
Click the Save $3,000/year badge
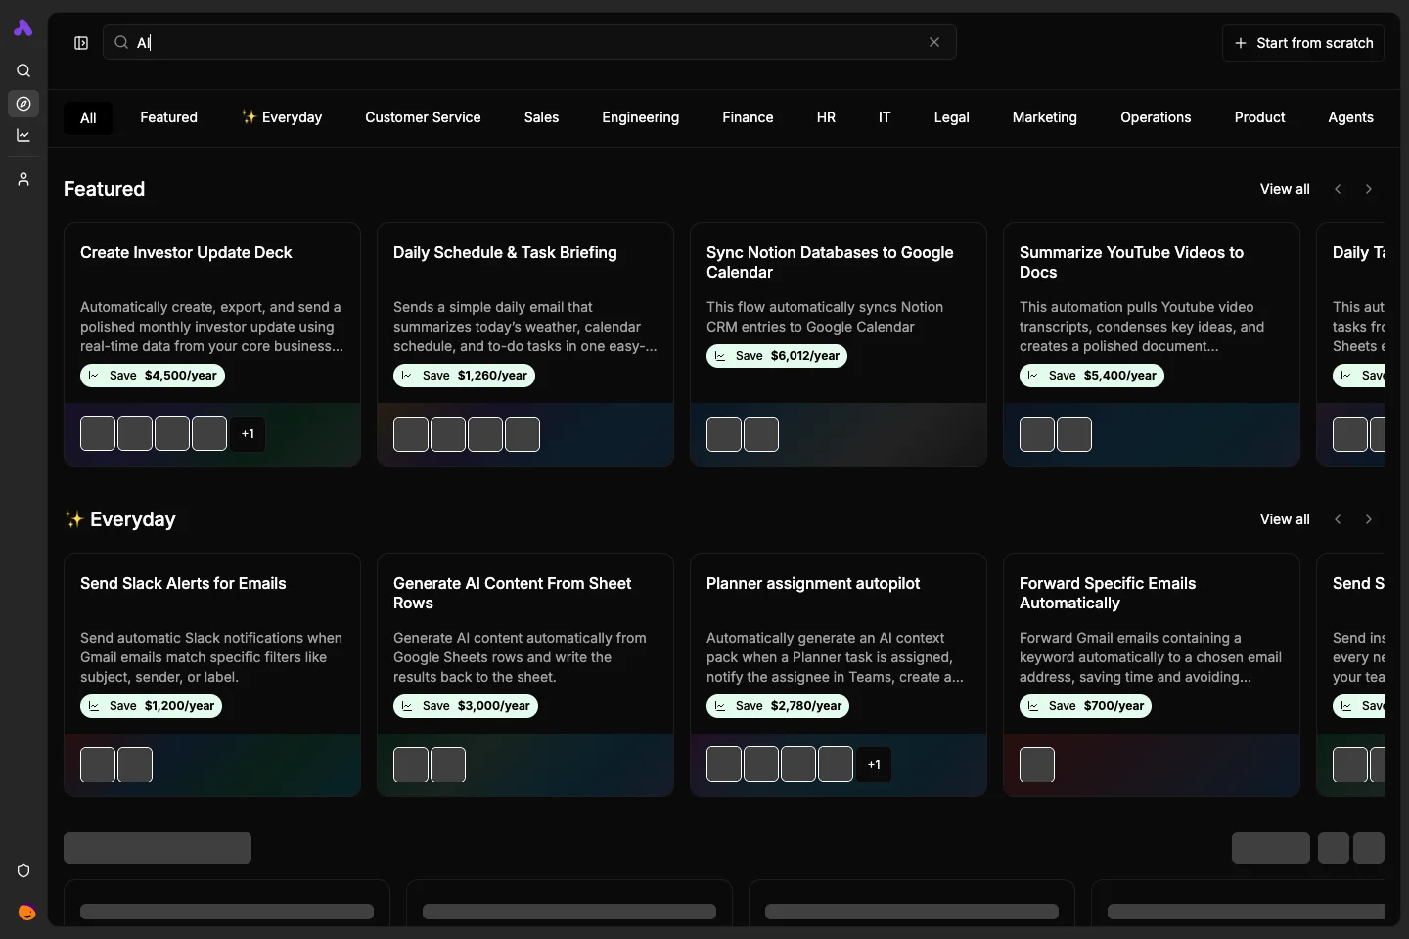[x=466, y=706]
